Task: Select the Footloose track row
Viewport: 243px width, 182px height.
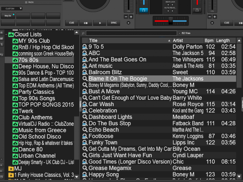Action: [159, 136]
